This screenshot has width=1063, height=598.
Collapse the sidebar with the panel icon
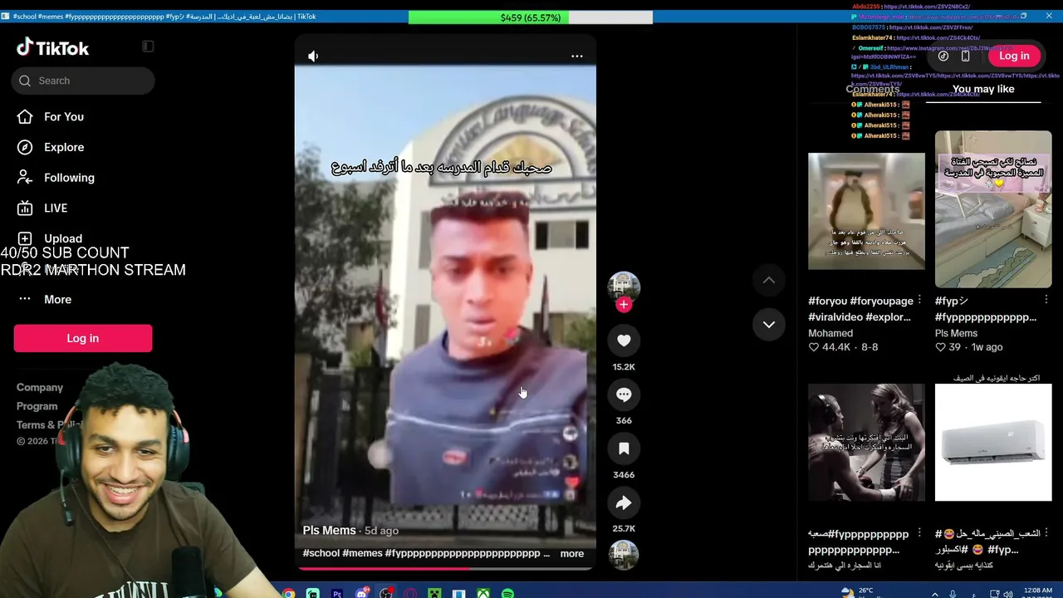click(x=148, y=47)
